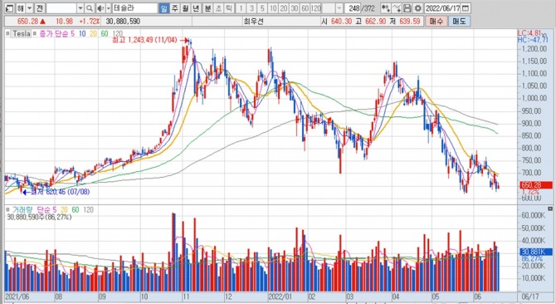556x304 pixels.
Task: Toggle the 종가 단순 moving average marker
Action: (x=35, y=34)
